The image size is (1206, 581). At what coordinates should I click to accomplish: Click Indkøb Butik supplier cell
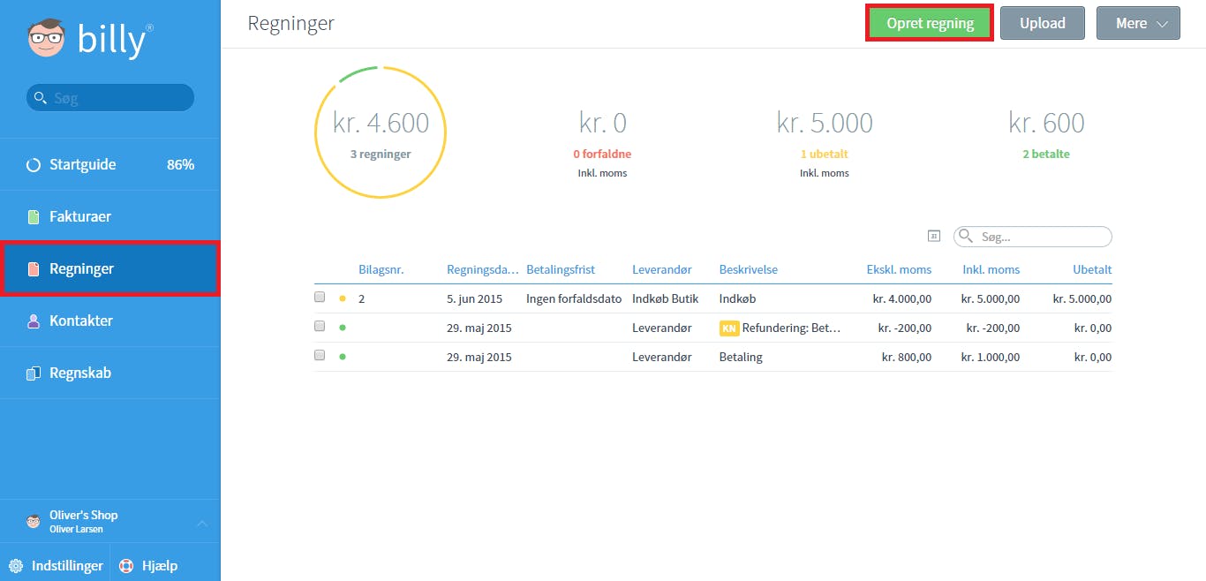pyautogui.click(x=666, y=298)
